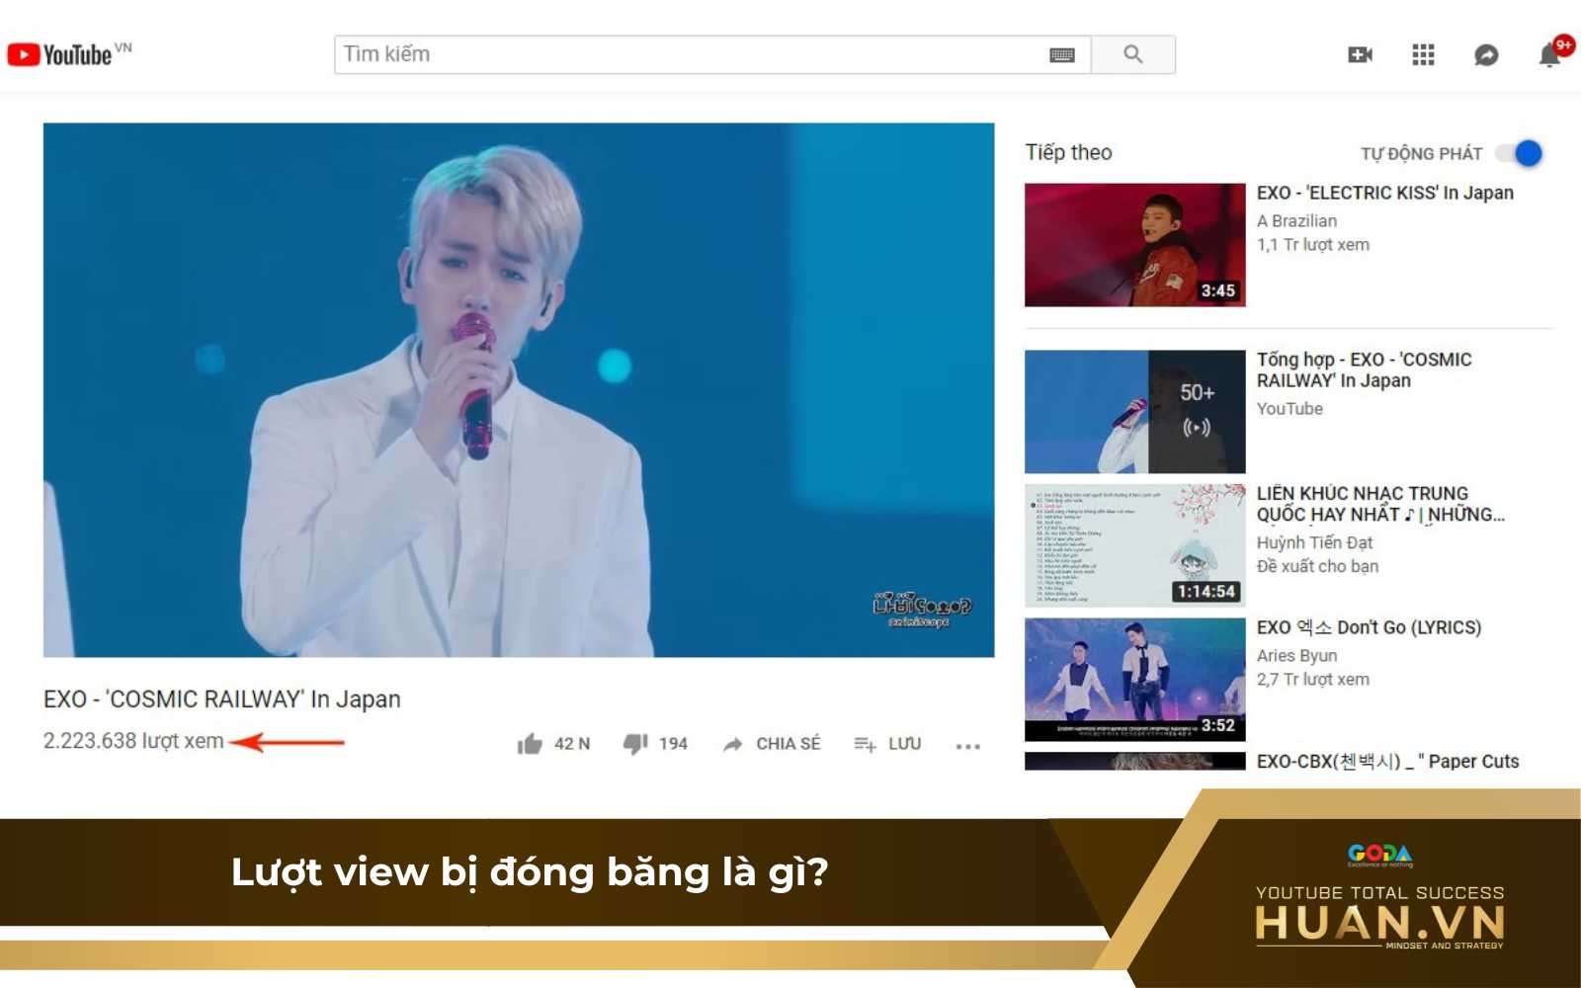
Task: Select the EXO - 'COSMIC RAILWAY' In Japan video title
Action: coord(222,699)
